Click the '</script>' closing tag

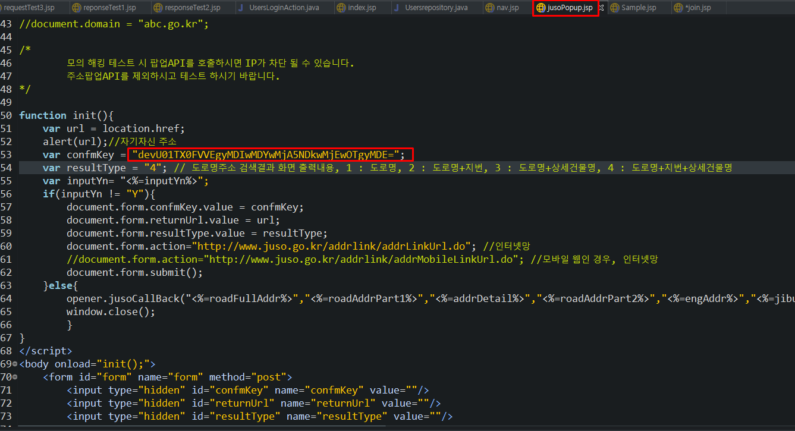coord(46,351)
